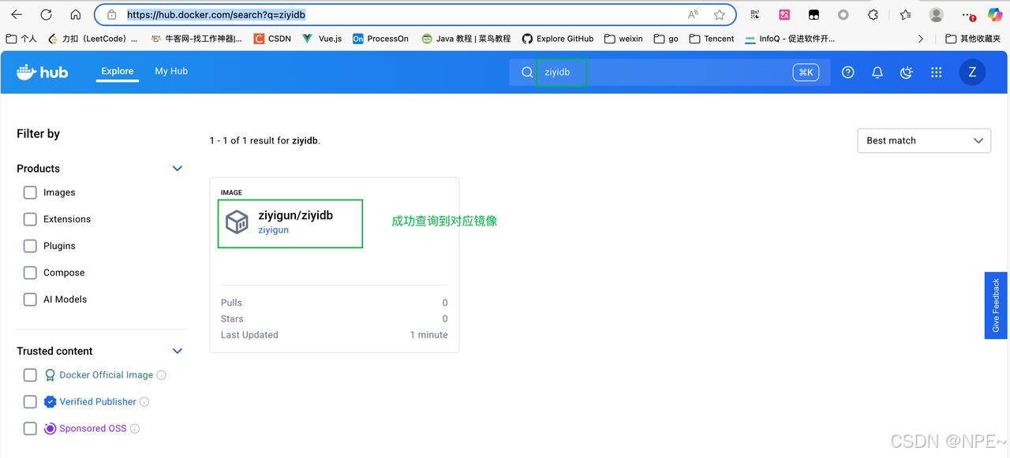Click info icon next to Verified Publisher
Viewport: 1010px width, 458px height.
(144, 402)
